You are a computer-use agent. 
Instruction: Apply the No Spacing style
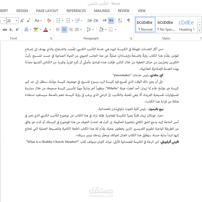[166, 25]
